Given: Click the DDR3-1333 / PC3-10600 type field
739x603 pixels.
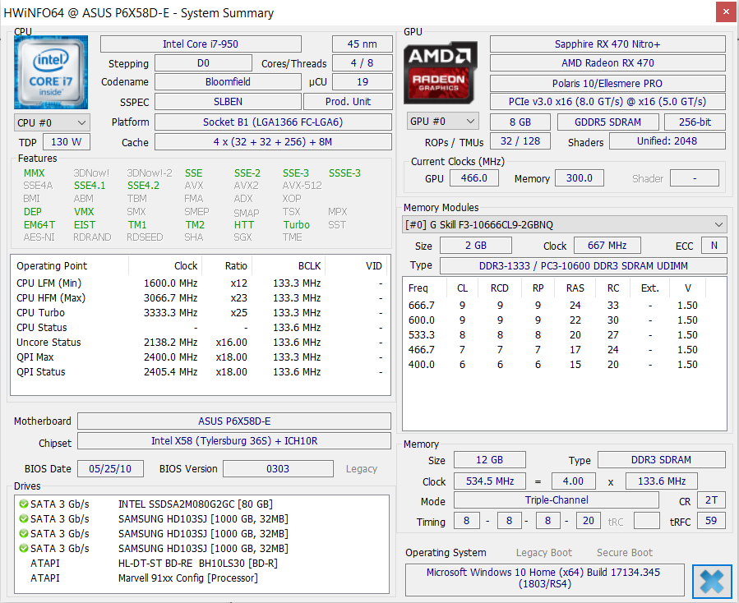Looking at the screenshot, I should coord(584,265).
